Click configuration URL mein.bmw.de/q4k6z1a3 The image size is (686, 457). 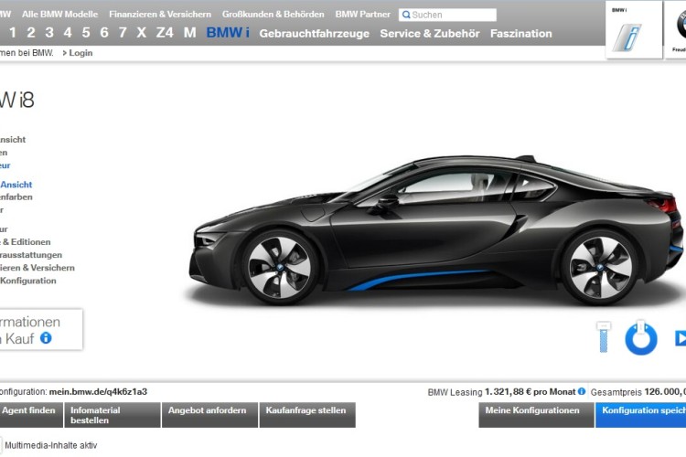pos(98,392)
